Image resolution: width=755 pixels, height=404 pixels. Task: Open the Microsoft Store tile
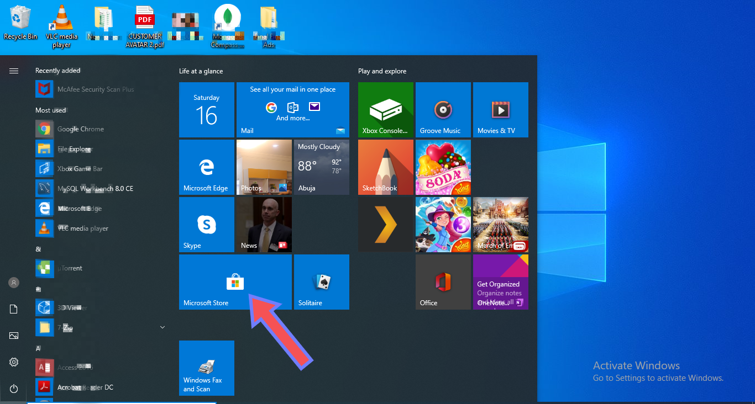[235, 282]
